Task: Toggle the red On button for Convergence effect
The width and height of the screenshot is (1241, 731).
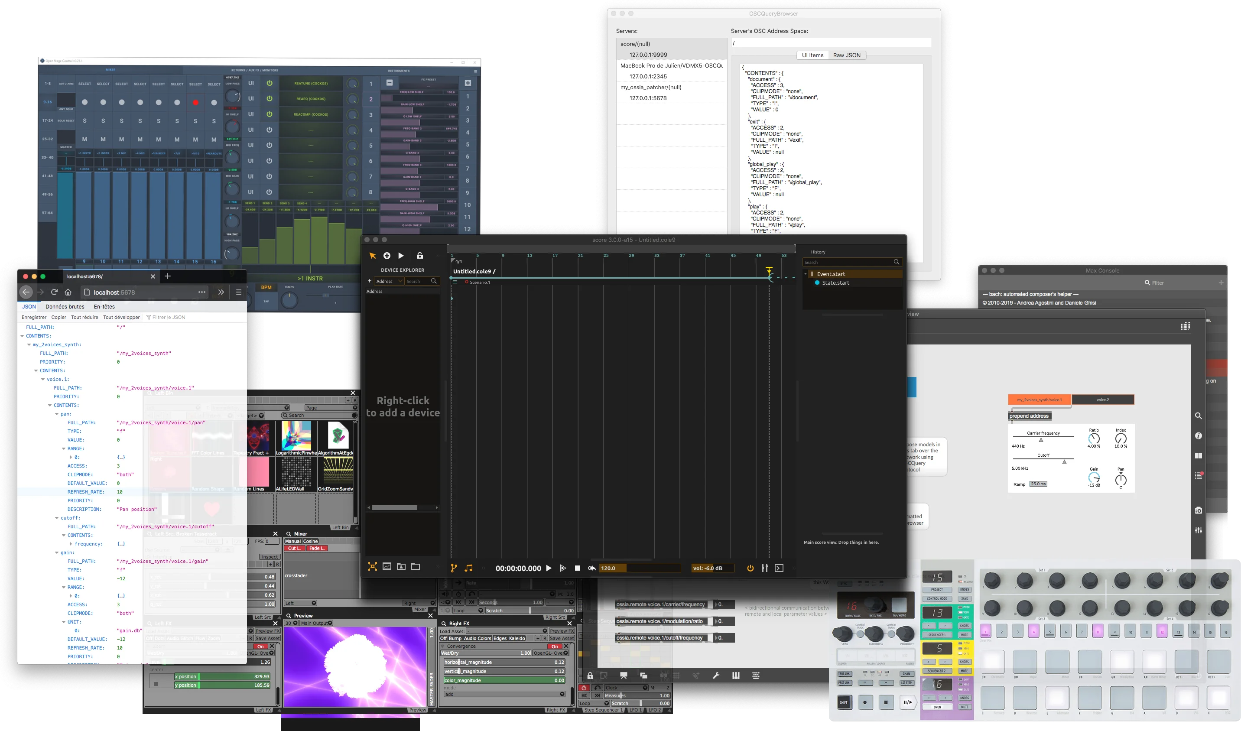Action: click(555, 646)
